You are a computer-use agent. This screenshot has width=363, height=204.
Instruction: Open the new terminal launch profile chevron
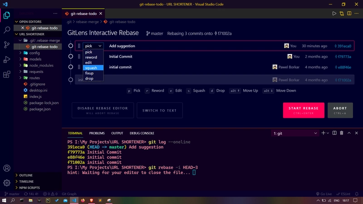tap(328, 133)
